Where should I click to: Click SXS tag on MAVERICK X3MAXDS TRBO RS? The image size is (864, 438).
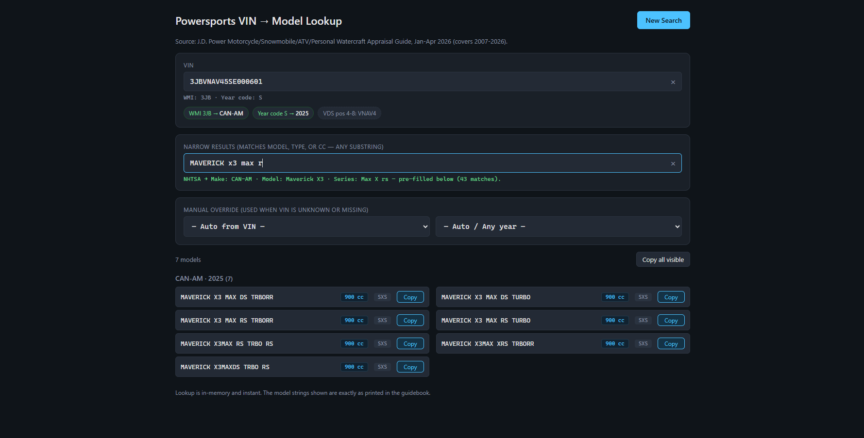pos(382,367)
